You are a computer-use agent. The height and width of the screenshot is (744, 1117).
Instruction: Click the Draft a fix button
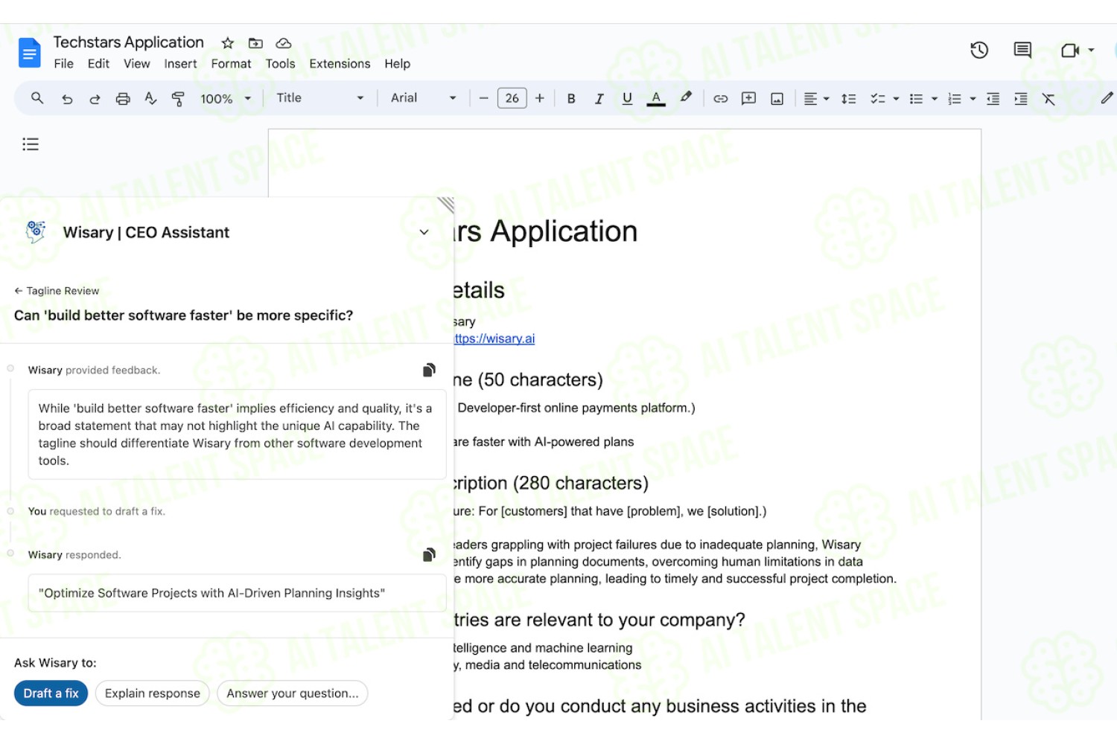[51, 693]
